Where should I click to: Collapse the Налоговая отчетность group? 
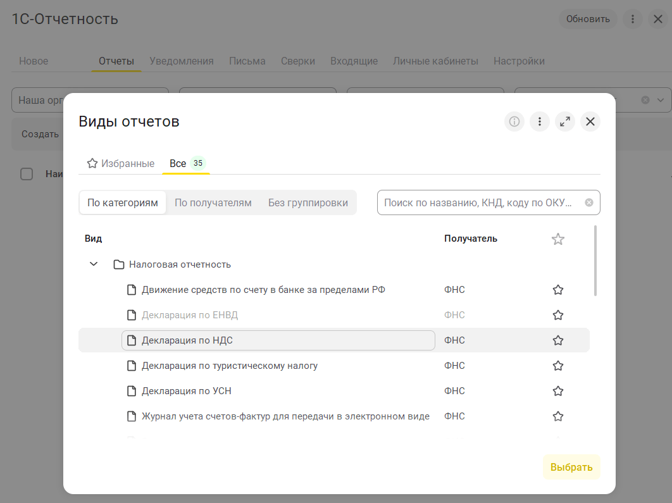coord(94,264)
